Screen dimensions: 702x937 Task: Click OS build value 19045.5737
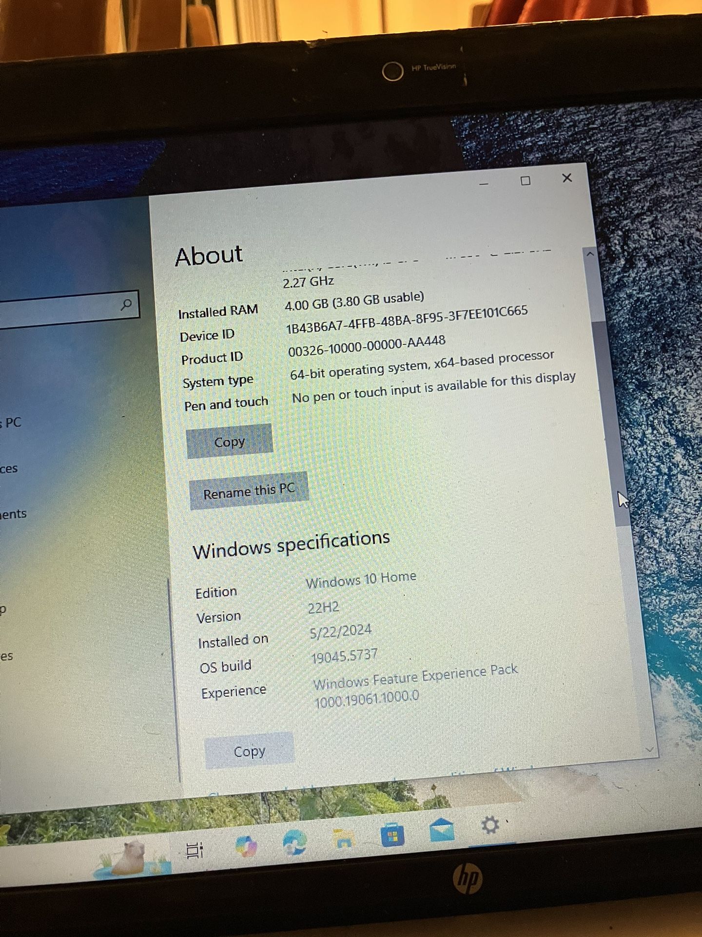344,656
